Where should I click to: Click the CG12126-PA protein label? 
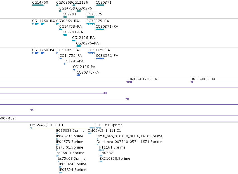click(x=84, y=67)
